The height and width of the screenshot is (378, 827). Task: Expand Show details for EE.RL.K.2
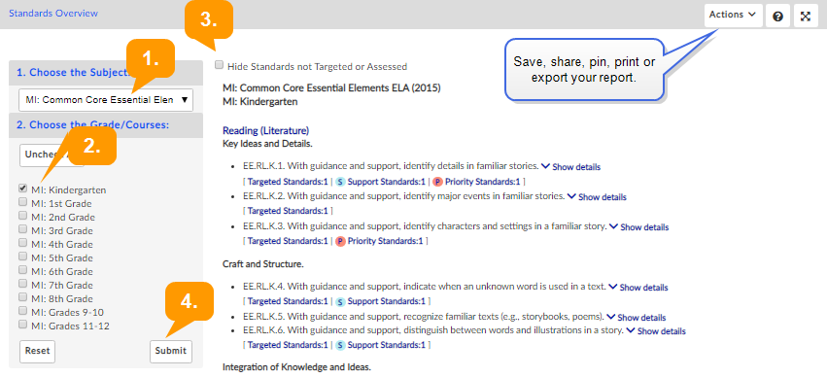(x=597, y=197)
